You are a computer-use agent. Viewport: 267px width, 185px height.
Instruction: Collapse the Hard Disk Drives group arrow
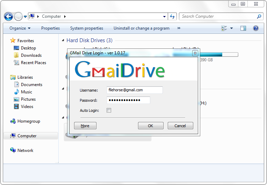click(x=63, y=40)
